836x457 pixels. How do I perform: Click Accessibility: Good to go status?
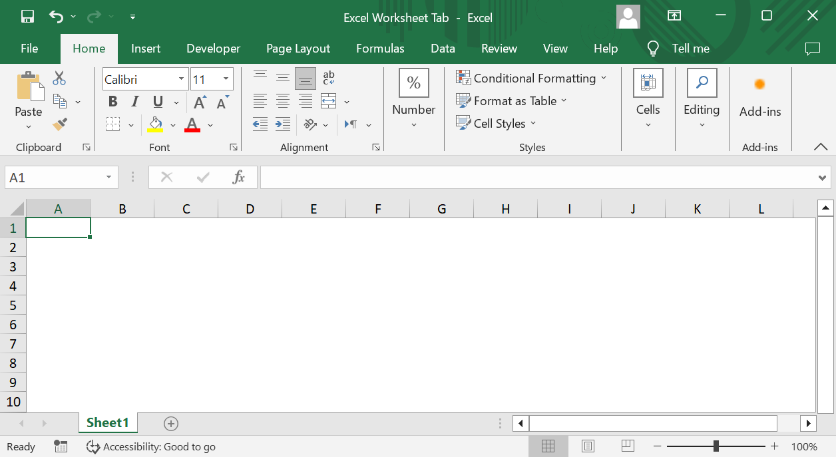point(152,447)
